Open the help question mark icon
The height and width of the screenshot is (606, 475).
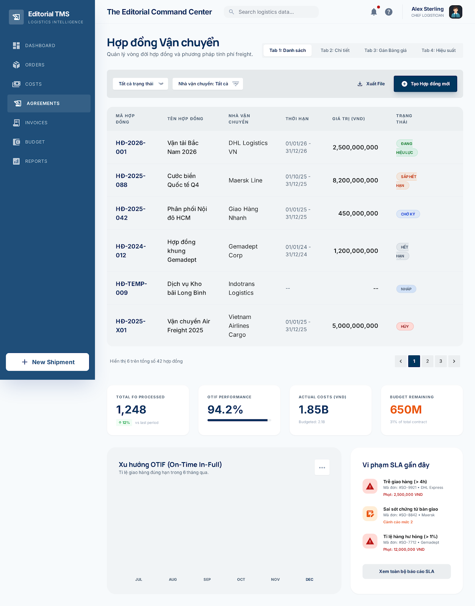[x=389, y=12]
